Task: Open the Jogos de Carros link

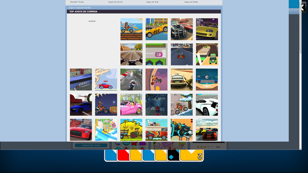Action: point(115,2)
